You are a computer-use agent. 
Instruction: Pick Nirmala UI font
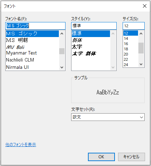point(32,67)
